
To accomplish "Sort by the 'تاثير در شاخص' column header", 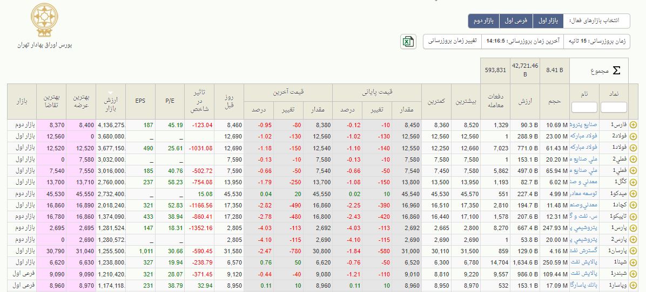I will (199, 102).
